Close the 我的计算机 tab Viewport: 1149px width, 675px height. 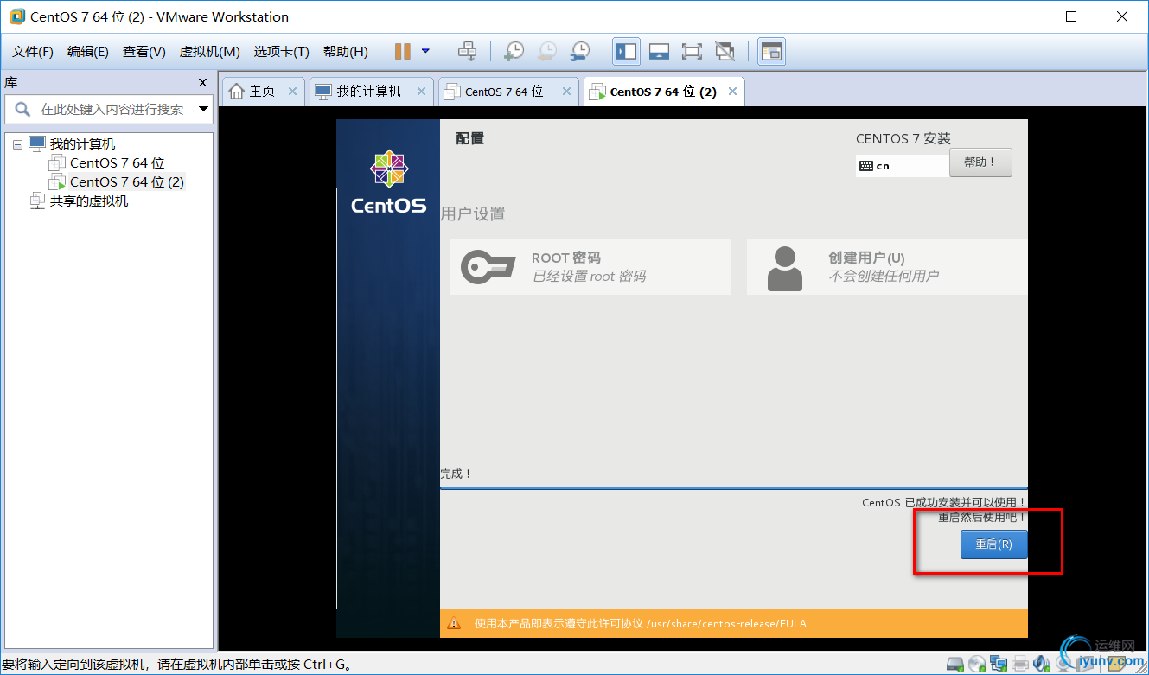pos(422,91)
